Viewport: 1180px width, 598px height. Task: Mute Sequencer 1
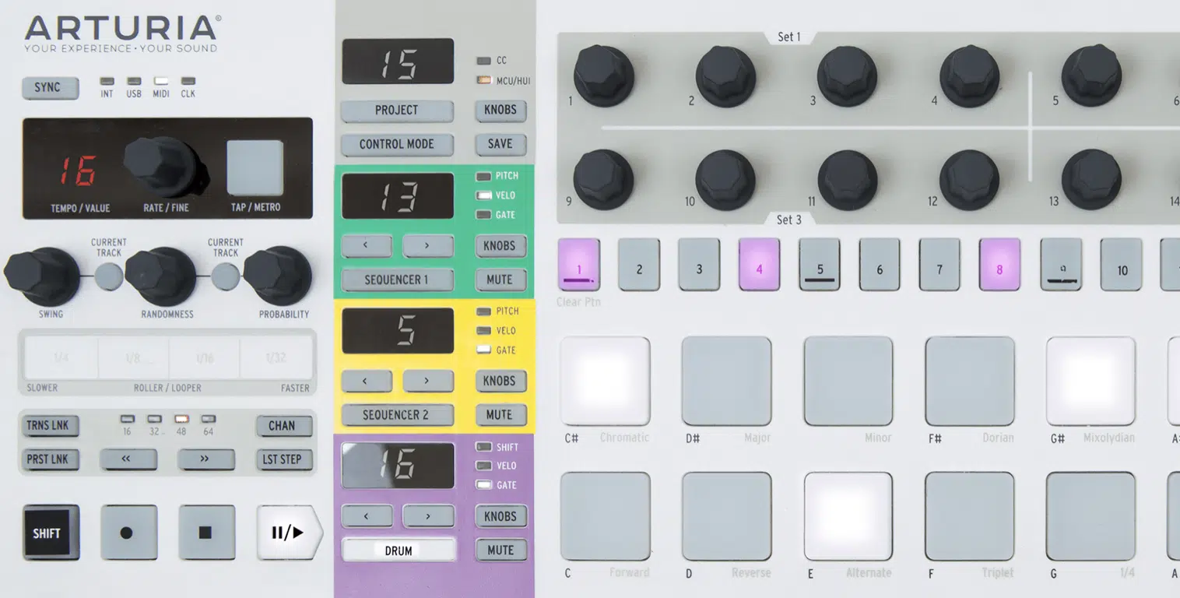coord(500,280)
